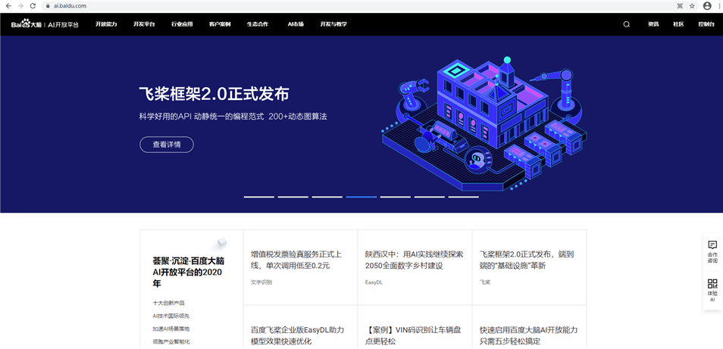Open 百度飞桨企业版EasyDL助力 article
Image resolution: width=723 pixels, height=349 pixels.
tap(297, 335)
